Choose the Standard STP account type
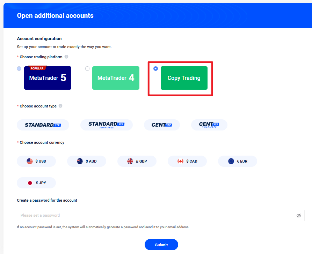Image resolution: width=312 pixels, height=254 pixels. click(x=43, y=125)
